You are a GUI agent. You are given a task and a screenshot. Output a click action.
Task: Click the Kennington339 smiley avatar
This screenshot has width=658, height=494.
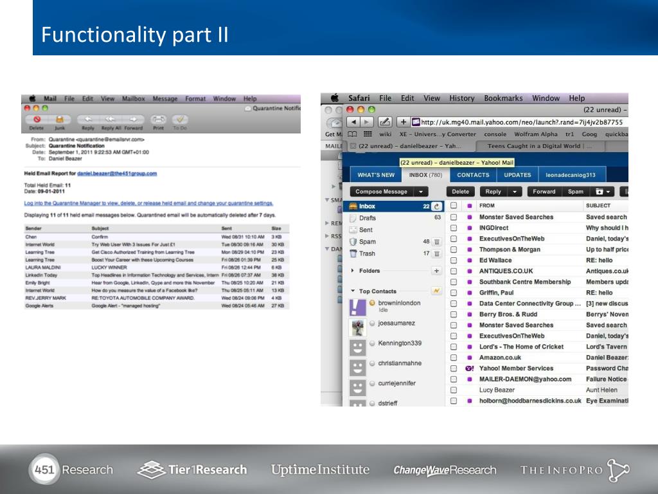pos(357,348)
